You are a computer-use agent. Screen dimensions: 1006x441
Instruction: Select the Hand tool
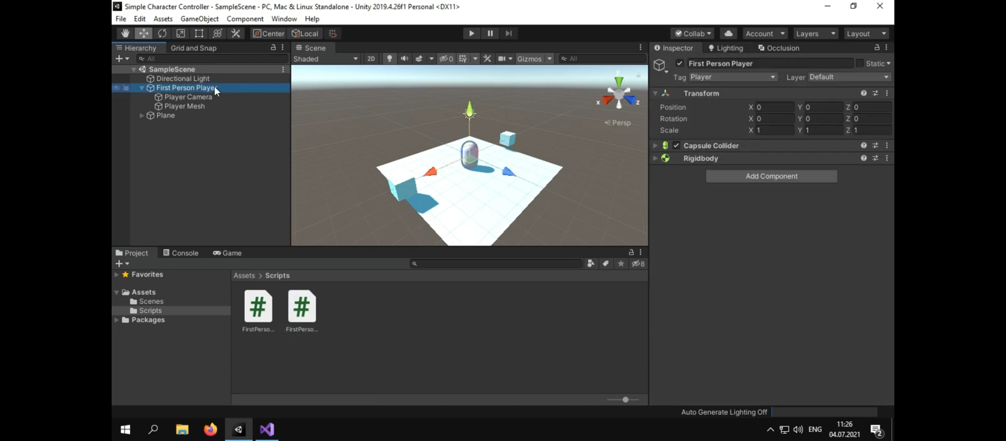pyautogui.click(x=125, y=33)
